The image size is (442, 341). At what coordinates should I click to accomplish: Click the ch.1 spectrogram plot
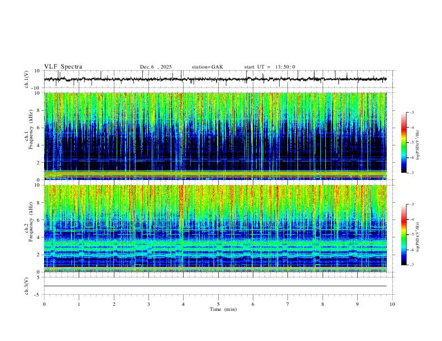pos(215,136)
